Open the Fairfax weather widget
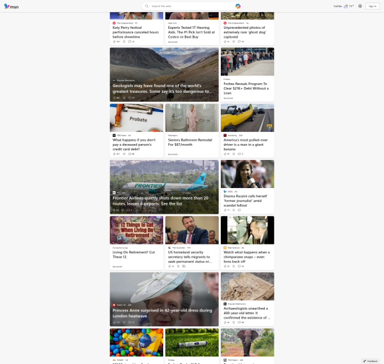The height and width of the screenshot is (364, 384). (x=344, y=6)
